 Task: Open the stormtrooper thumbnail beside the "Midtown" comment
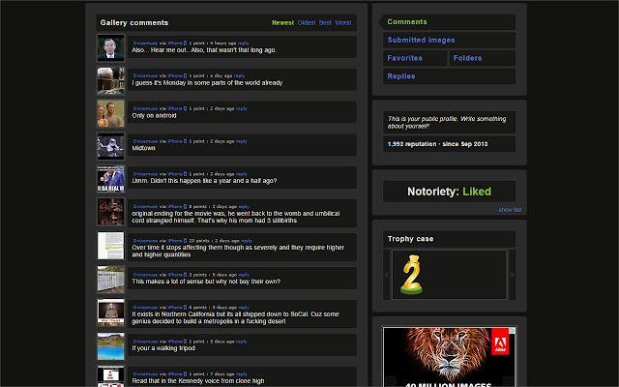pos(110,145)
